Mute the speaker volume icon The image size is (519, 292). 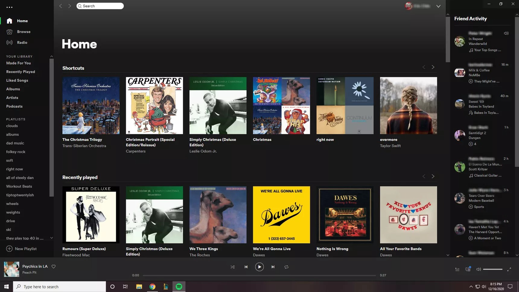tap(479, 269)
